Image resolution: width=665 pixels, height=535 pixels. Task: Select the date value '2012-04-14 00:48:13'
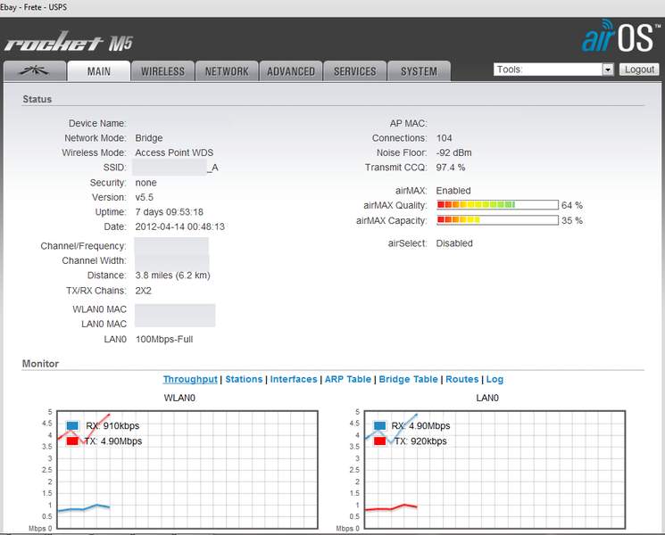179,226
